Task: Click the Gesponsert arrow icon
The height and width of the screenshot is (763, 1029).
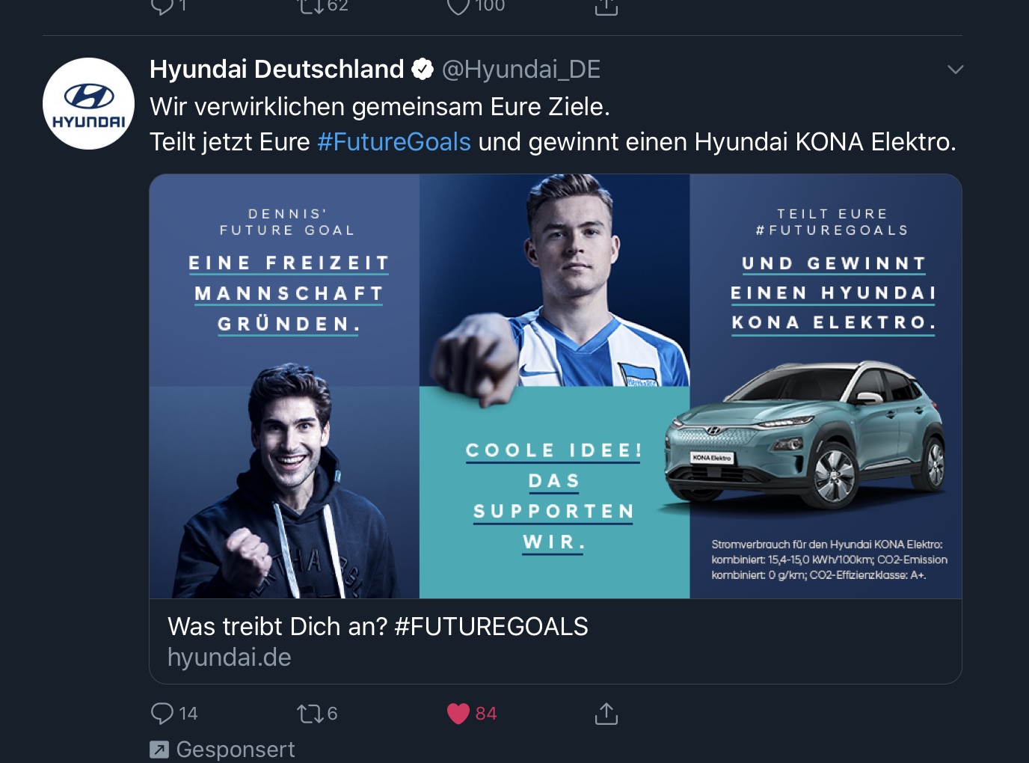Action: point(159,749)
